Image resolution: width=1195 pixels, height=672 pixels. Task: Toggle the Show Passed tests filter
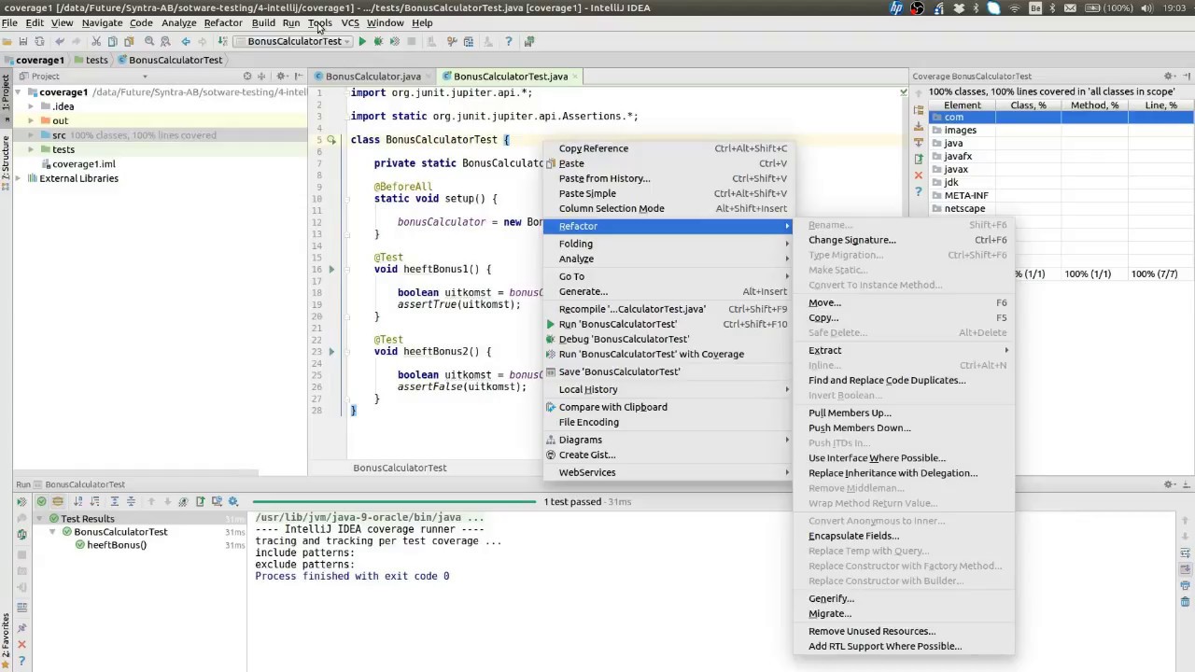pos(42,501)
